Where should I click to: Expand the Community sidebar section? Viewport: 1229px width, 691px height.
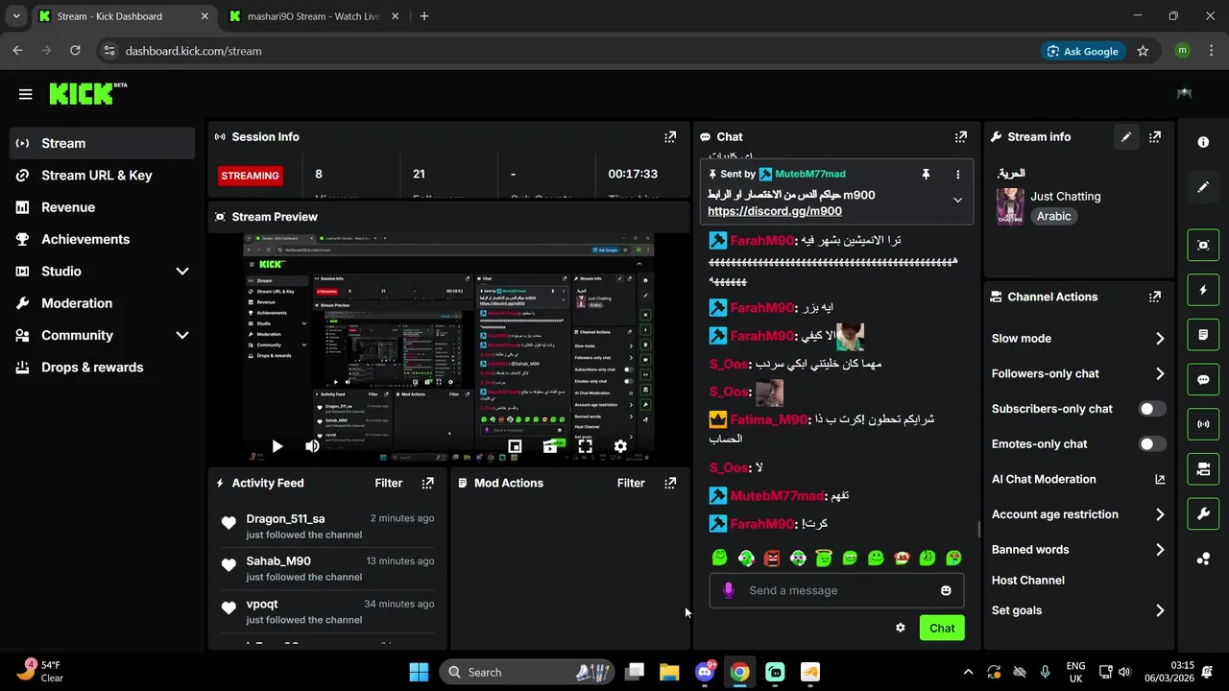tap(181, 335)
